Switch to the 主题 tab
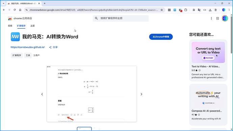 [32, 26]
